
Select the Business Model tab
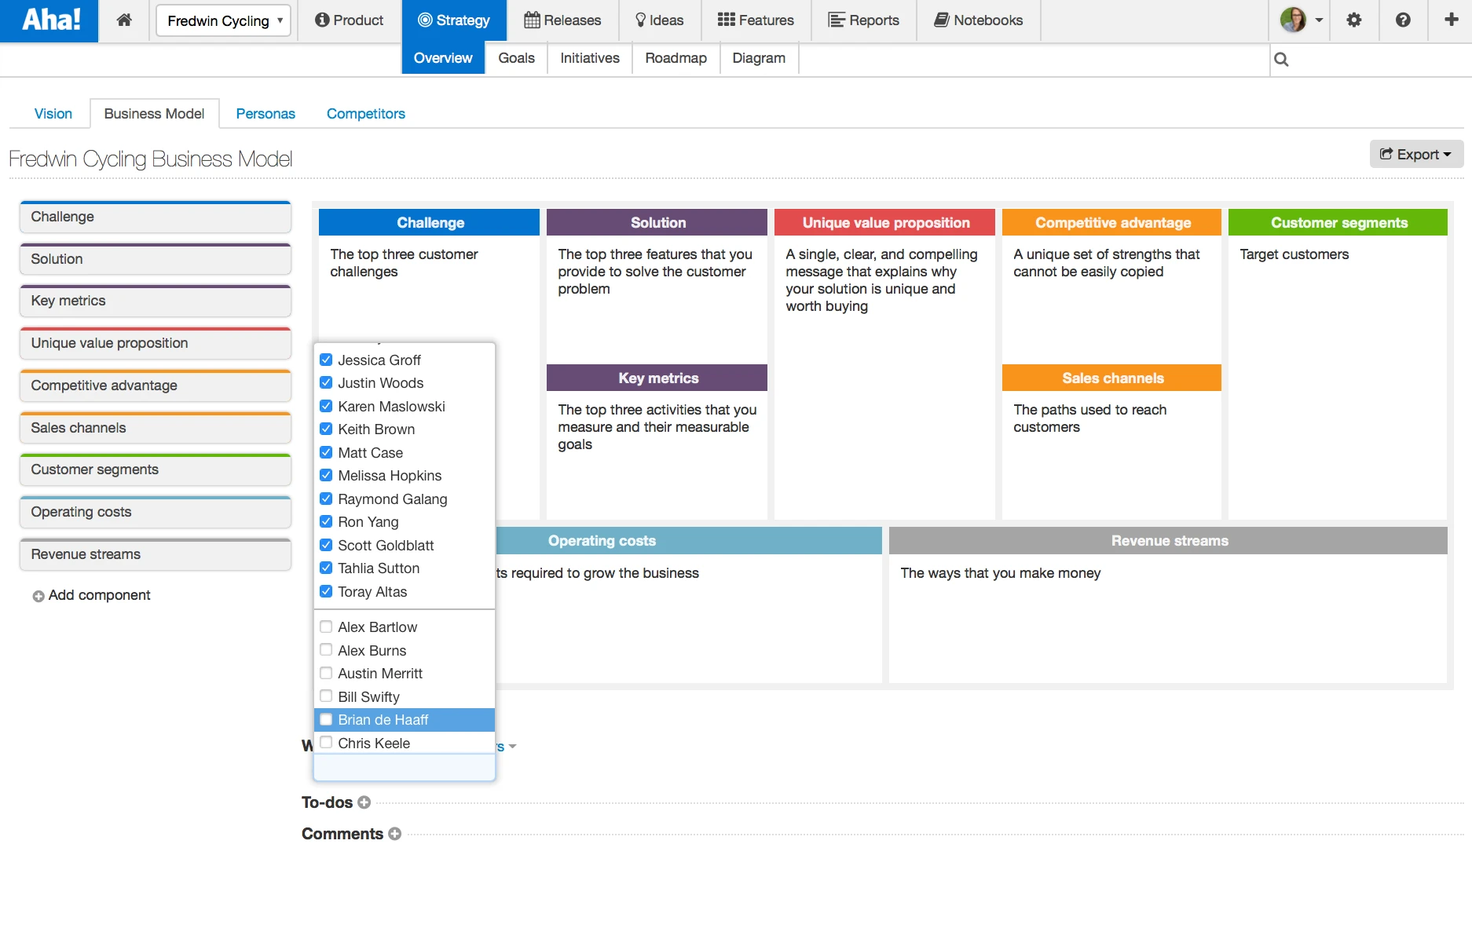pyautogui.click(x=154, y=114)
